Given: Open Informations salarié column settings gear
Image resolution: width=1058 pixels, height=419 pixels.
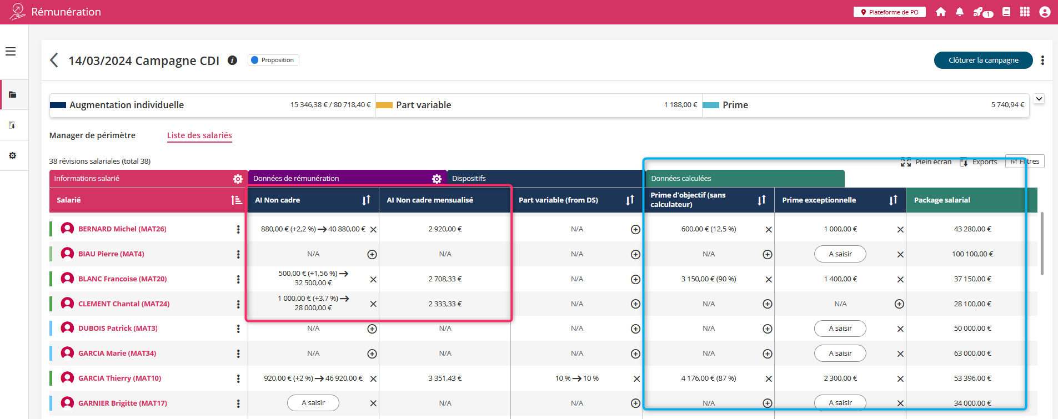Looking at the screenshot, I should (238, 179).
